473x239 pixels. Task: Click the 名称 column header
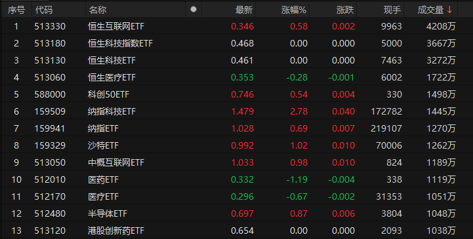[x=98, y=10]
